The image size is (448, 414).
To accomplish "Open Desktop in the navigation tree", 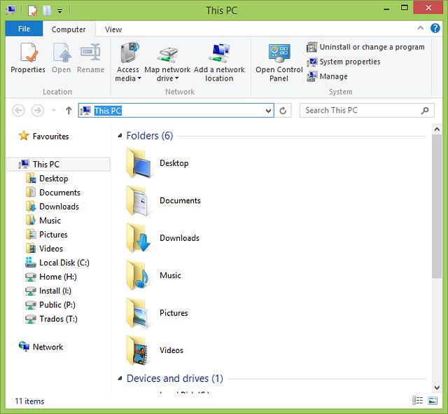I will click(47, 179).
